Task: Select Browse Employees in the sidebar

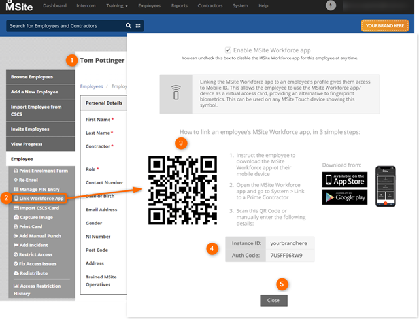Action: (32, 77)
